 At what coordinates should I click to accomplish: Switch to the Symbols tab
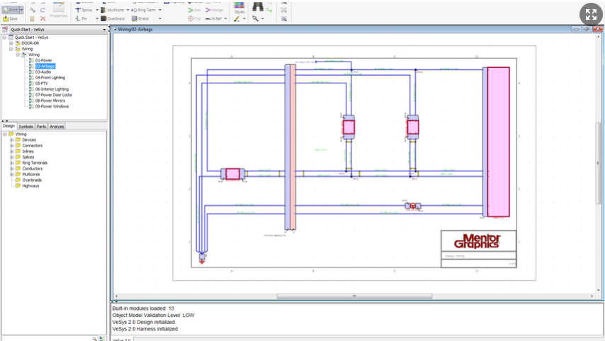coord(26,127)
